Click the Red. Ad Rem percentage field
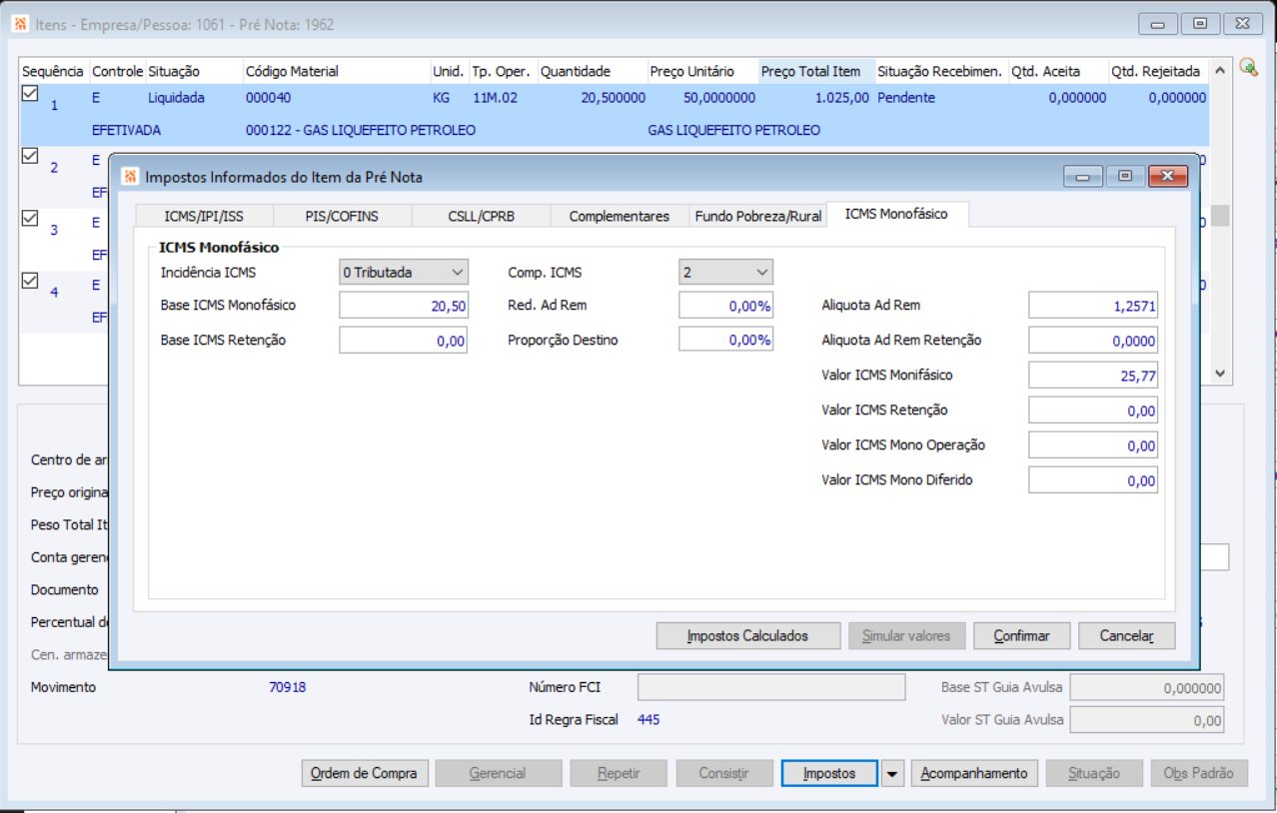 click(x=726, y=306)
